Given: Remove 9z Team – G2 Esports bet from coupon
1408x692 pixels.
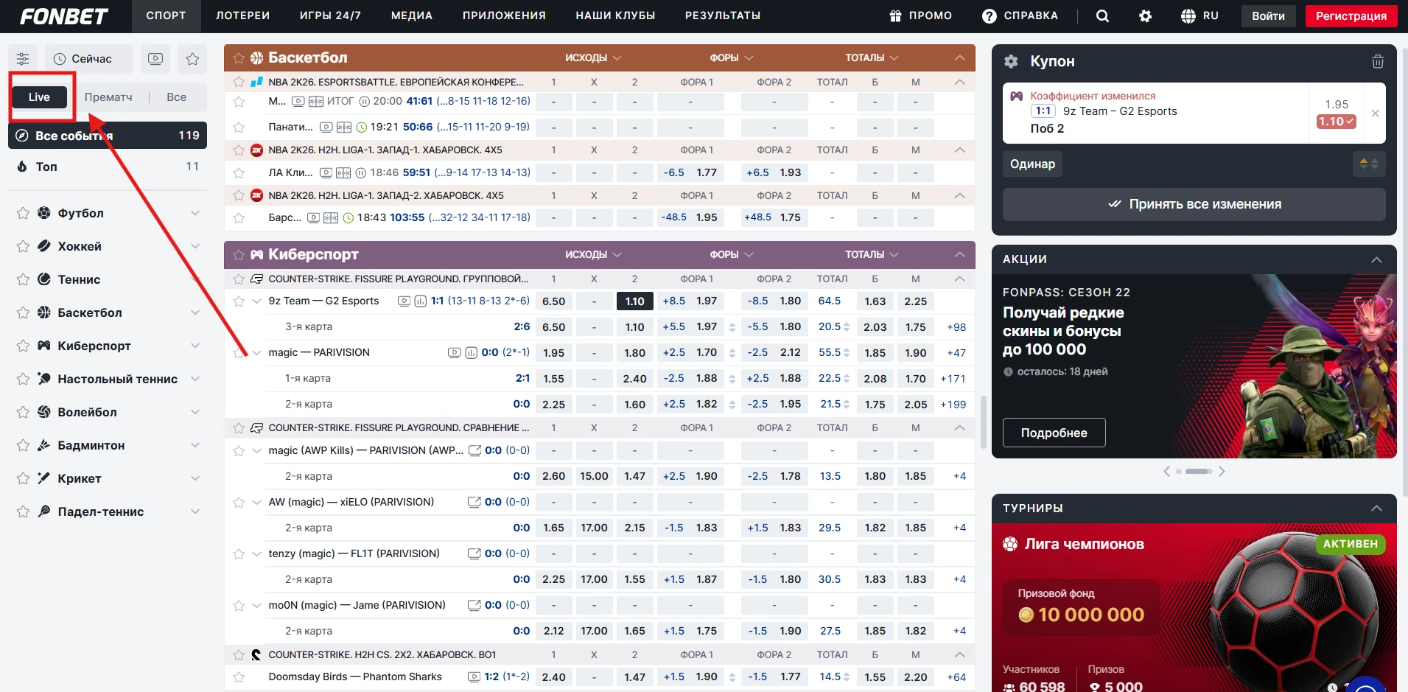Looking at the screenshot, I should (x=1376, y=113).
